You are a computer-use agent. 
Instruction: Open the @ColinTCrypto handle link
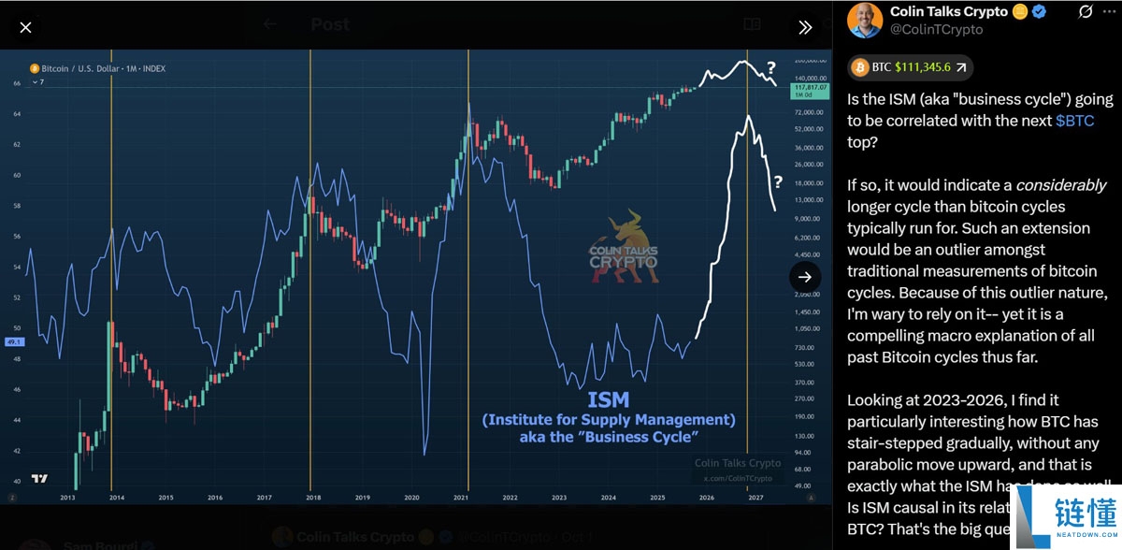point(936,30)
